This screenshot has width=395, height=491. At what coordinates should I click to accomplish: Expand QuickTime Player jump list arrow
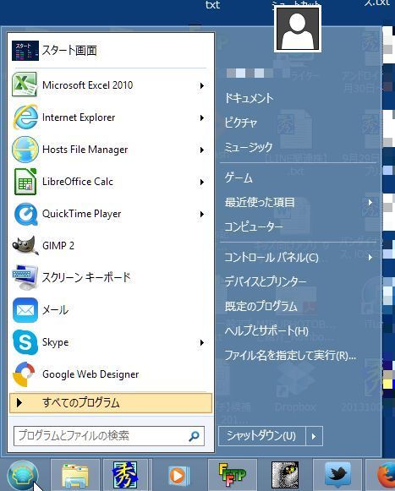point(202,214)
